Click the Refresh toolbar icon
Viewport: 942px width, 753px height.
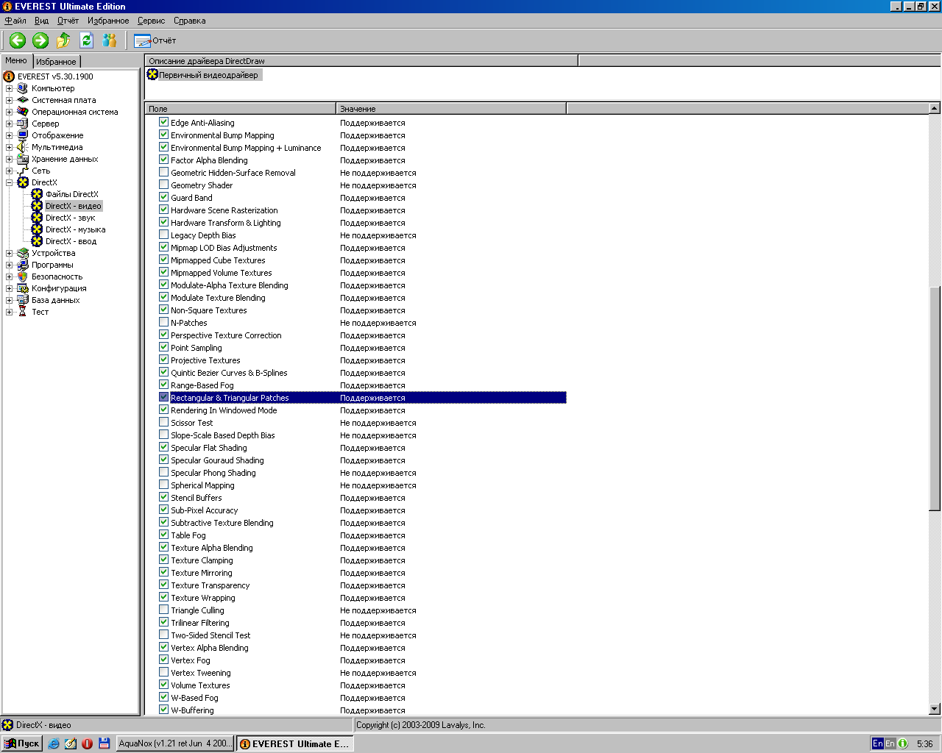point(86,40)
